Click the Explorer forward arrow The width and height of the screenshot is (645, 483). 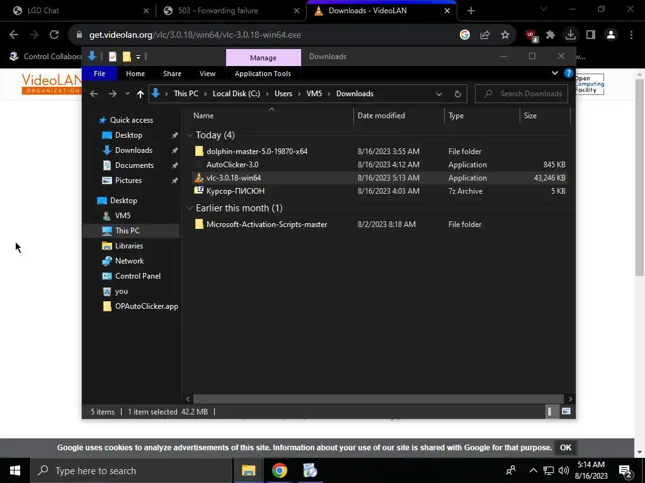coord(112,94)
